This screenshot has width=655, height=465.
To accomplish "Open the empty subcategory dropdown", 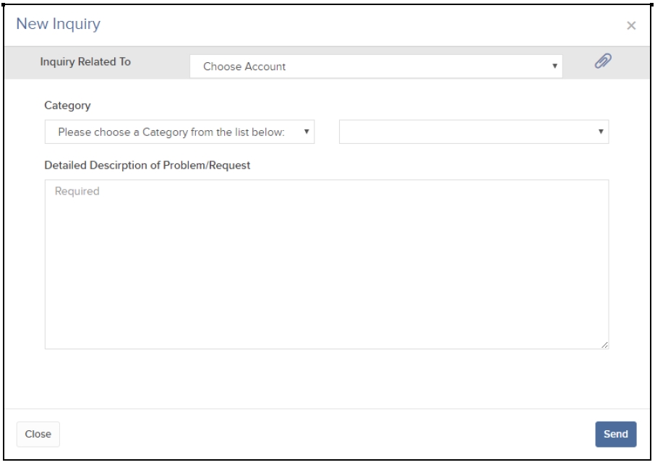I will click(474, 132).
